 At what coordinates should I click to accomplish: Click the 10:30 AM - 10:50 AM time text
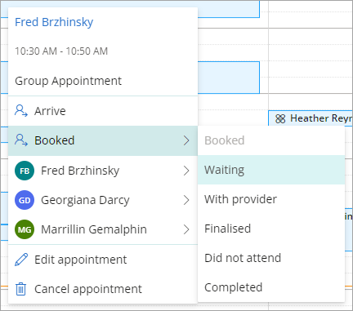coord(61,51)
